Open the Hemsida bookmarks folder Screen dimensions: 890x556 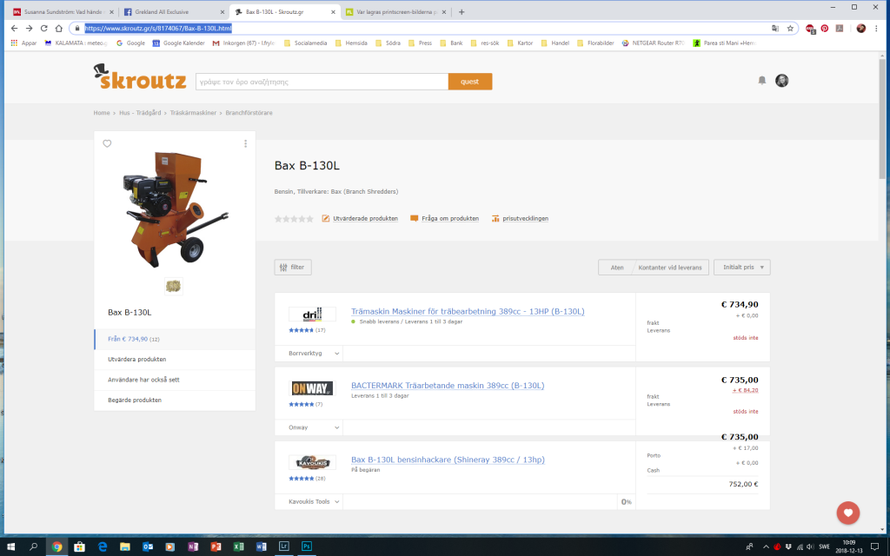(x=351, y=43)
